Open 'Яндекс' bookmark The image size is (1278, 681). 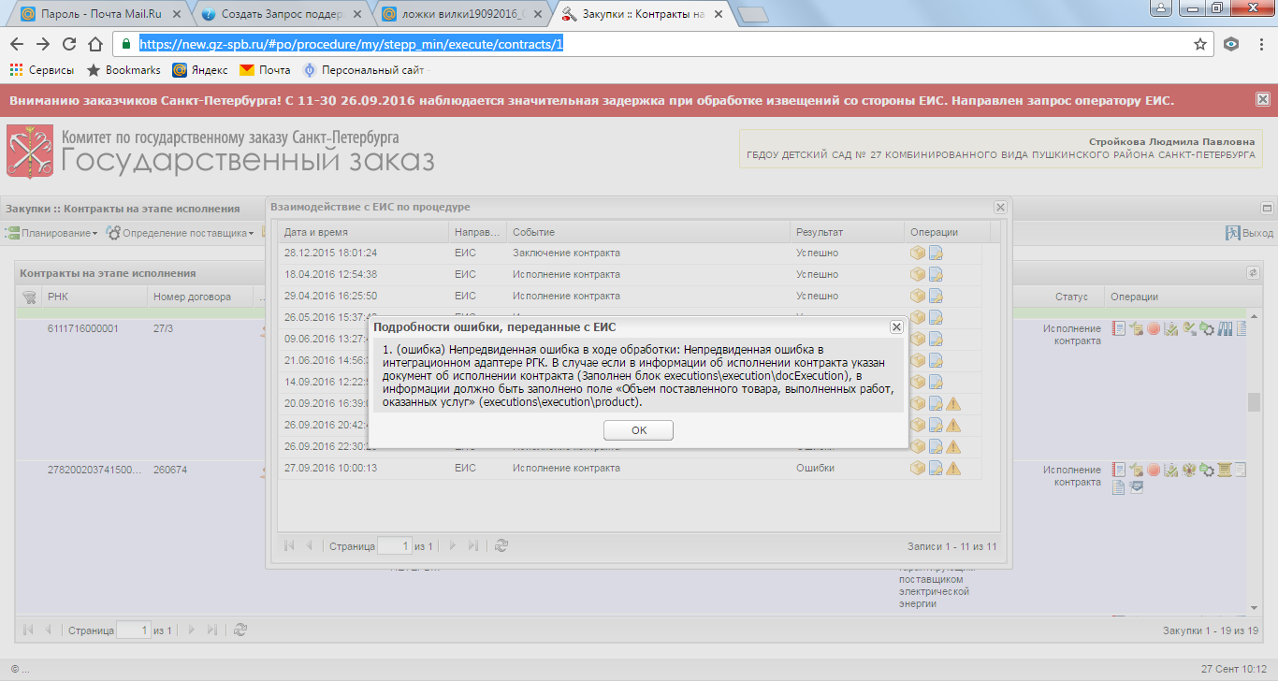[201, 70]
